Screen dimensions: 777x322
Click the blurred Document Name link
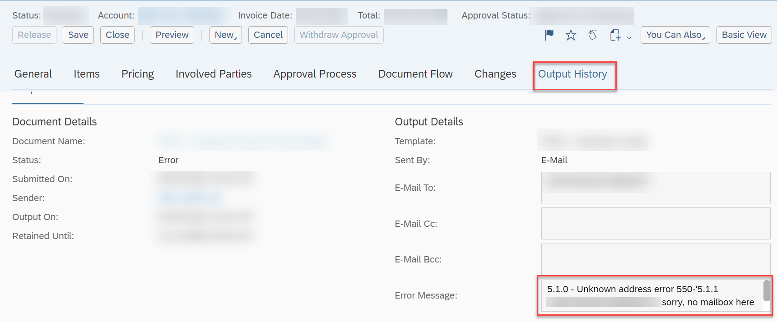242,141
